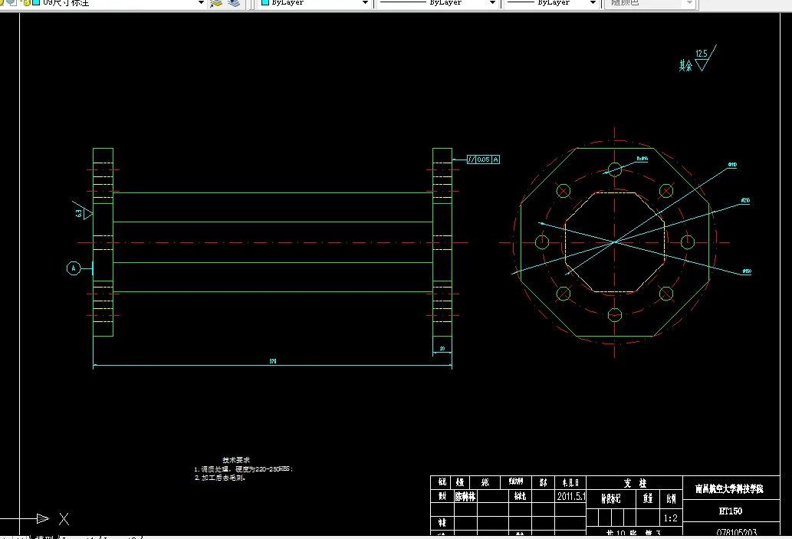This screenshot has width=792, height=539.
Task: Click the greyed 随颜色 plot style dropdown
Action: [x=651, y=3]
